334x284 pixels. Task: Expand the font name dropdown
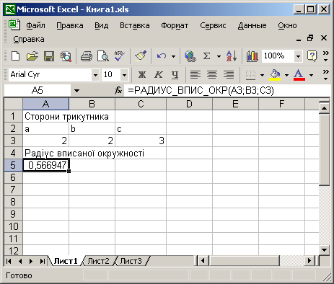point(95,75)
